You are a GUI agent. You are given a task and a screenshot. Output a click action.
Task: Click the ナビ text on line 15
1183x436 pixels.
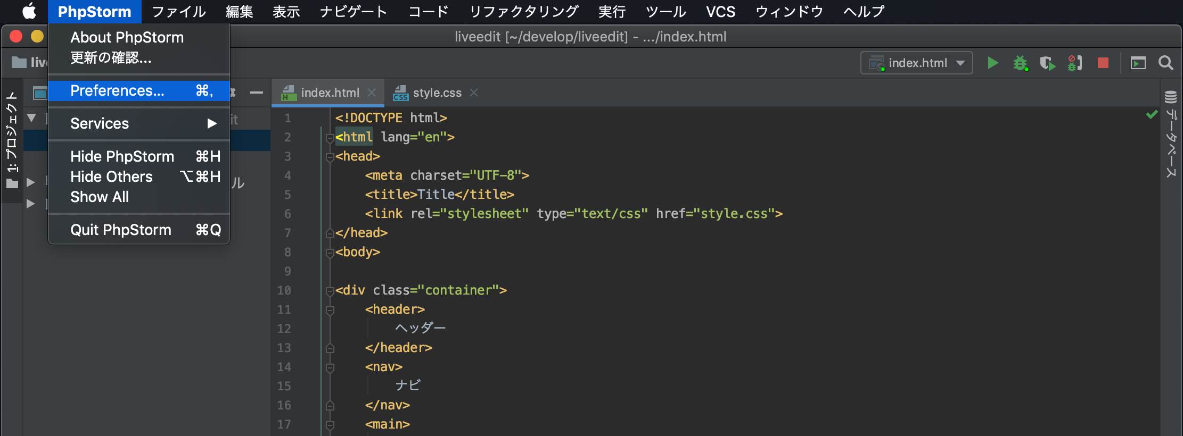(x=408, y=385)
